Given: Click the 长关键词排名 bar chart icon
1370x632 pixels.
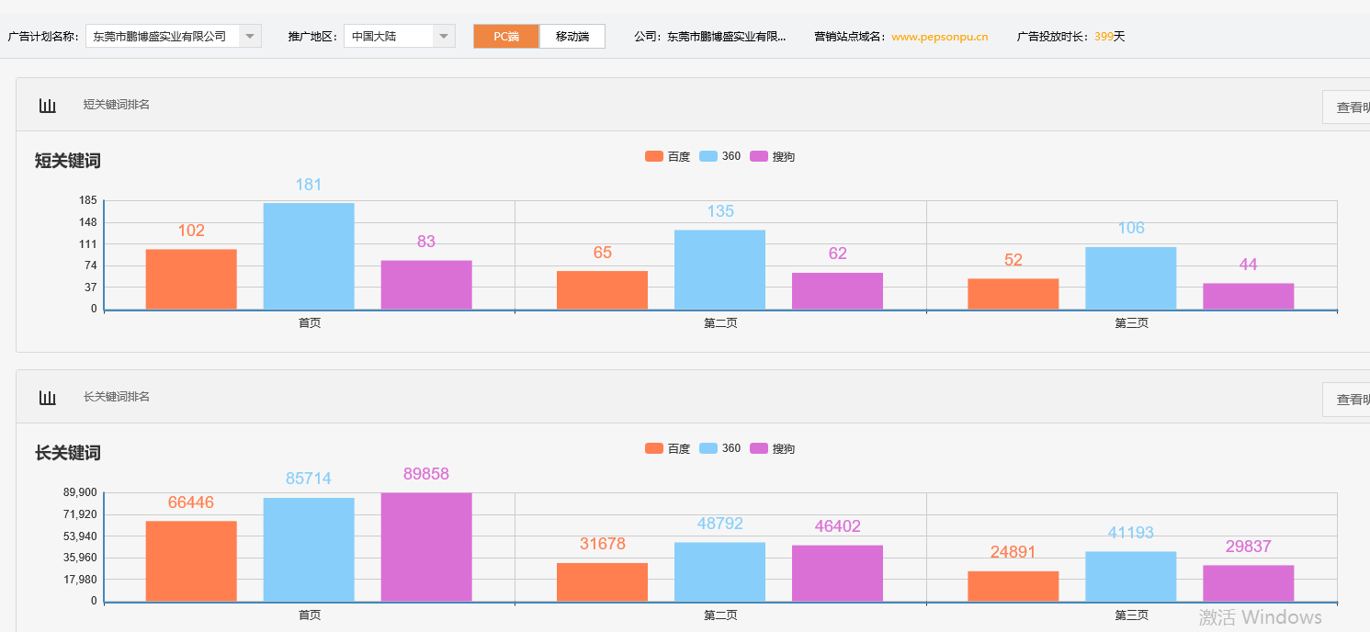Looking at the screenshot, I should coord(48,396).
